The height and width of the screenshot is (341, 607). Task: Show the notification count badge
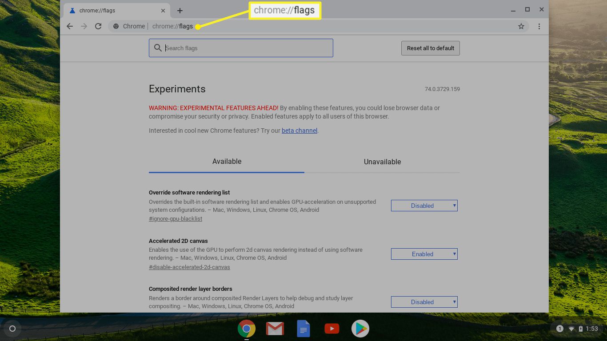coord(560,329)
